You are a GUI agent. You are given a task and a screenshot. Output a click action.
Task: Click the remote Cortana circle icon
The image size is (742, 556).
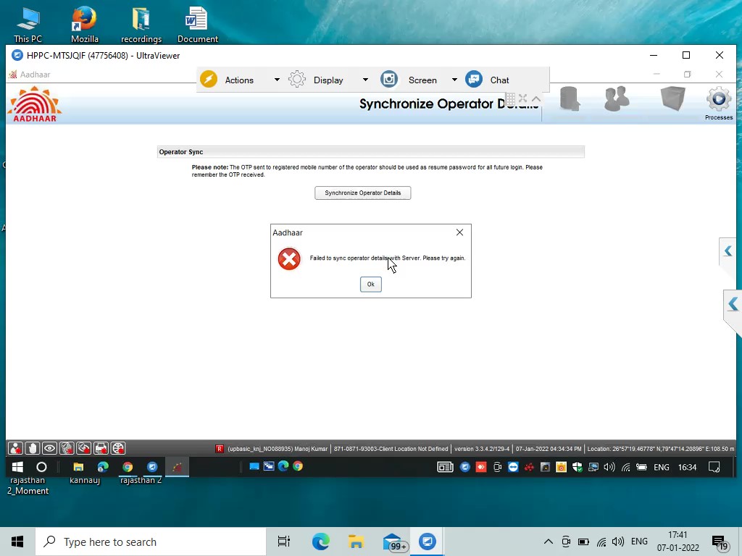tap(41, 467)
